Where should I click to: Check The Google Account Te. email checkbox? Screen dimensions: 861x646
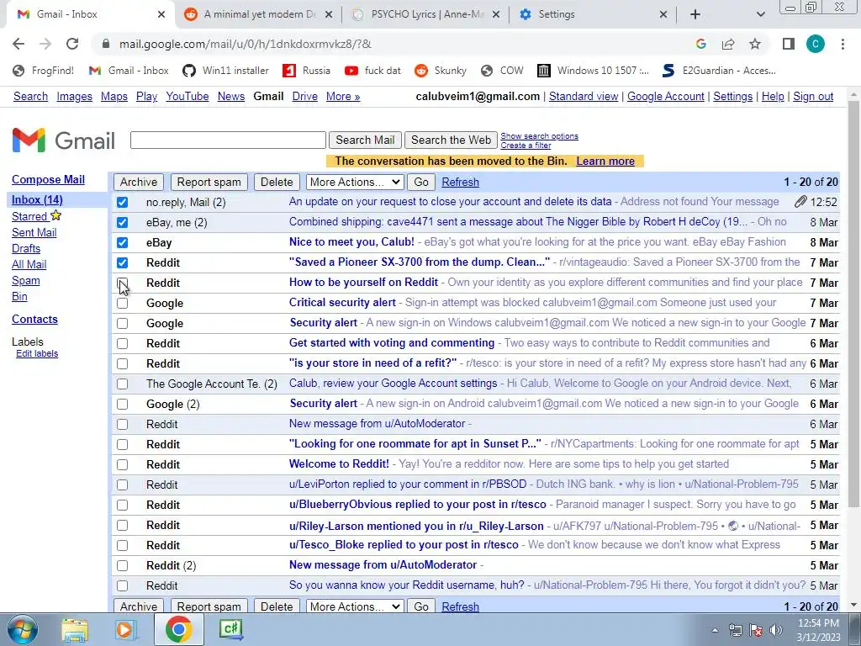pyautogui.click(x=123, y=384)
